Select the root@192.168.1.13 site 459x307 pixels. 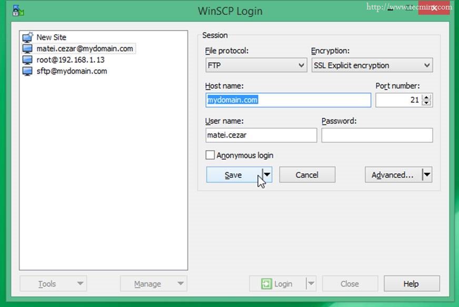[x=70, y=60]
